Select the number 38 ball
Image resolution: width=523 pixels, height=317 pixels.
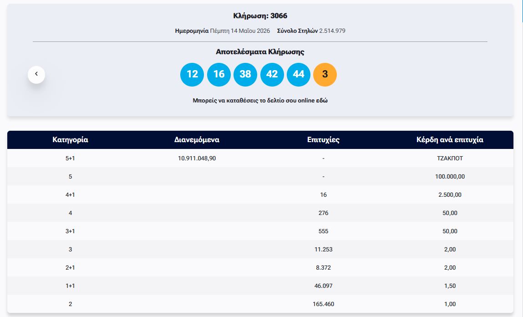pos(245,74)
